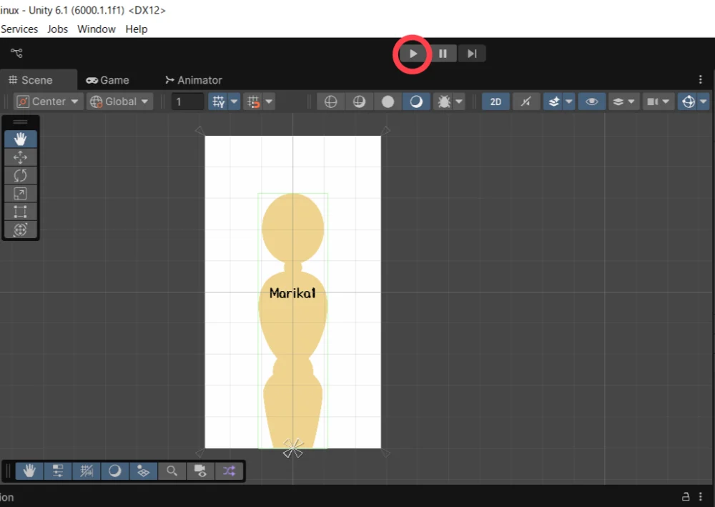Image resolution: width=715 pixels, height=507 pixels.
Task: Select the Rect tool
Action: pos(20,212)
